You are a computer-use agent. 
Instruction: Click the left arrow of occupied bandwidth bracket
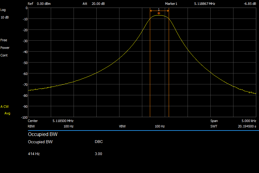(x=151, y=11)
